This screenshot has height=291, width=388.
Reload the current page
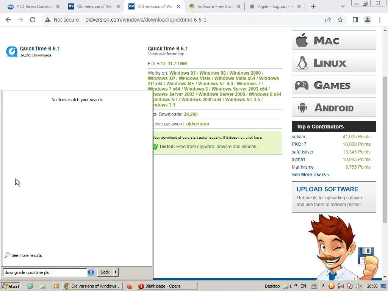tap(33, 20)
